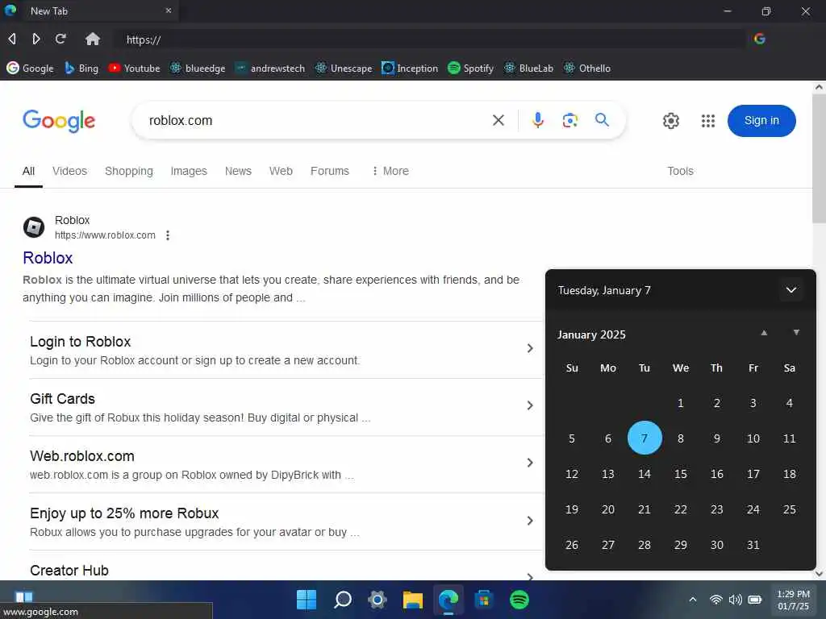The image size is (826, 619).
Task: Open the Roblox result title link
Action: tap(48, 258)
